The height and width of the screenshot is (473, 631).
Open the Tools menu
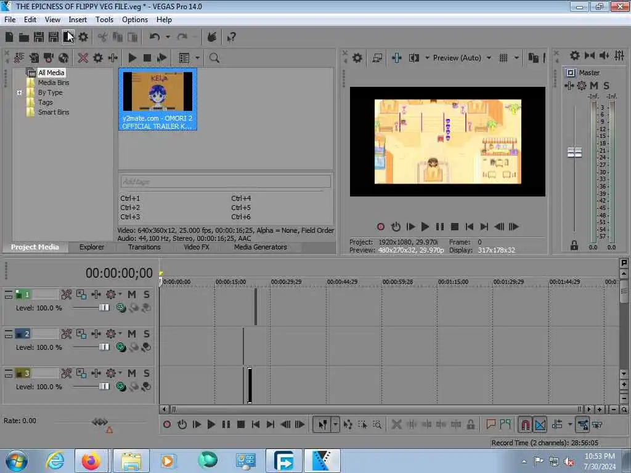pos(104,20)
